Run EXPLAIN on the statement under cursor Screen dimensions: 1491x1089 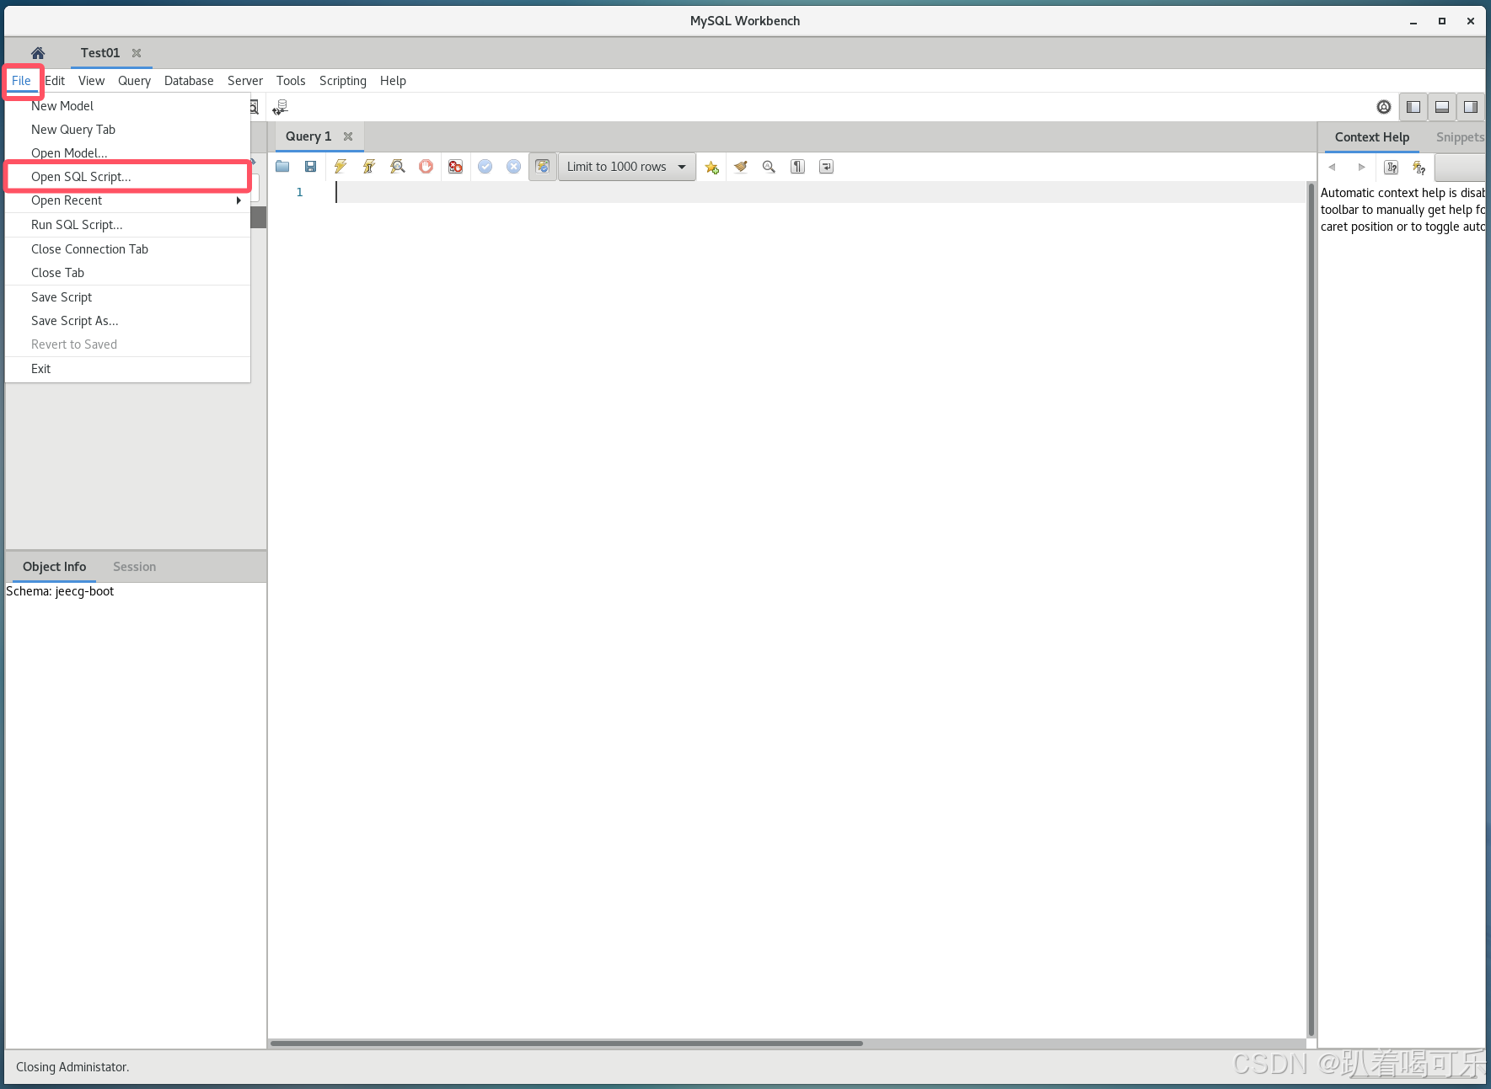pos(398,167)
